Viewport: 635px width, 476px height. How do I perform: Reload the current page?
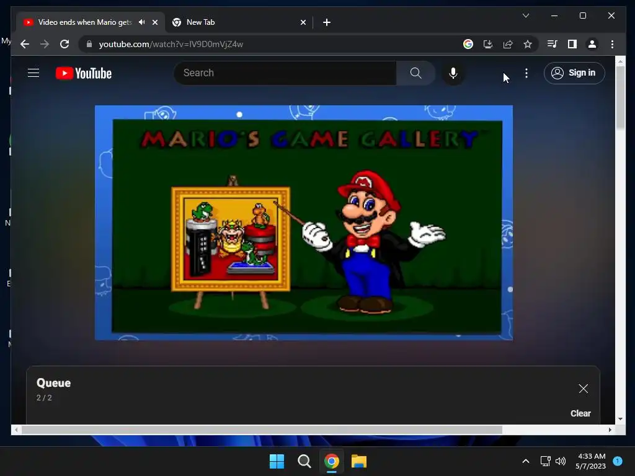point(64,44)
